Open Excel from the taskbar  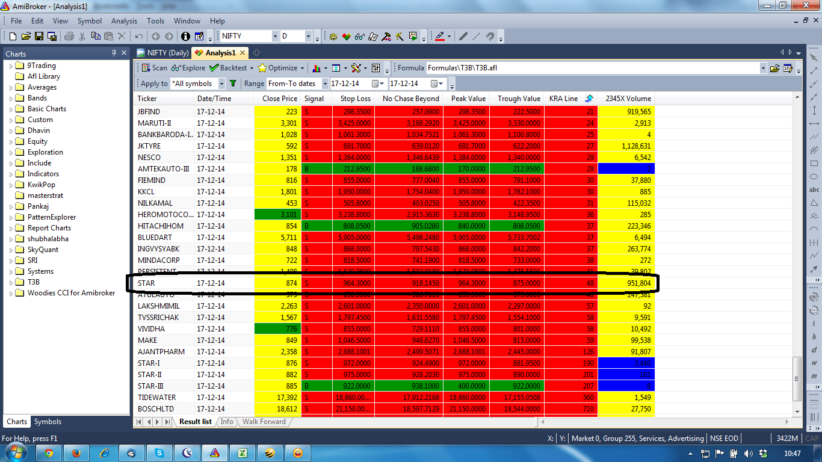pyautogui.click(x=243, y=453)
